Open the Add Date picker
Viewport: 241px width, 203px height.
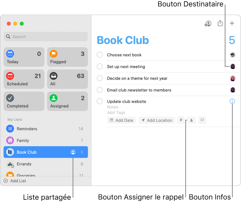(122, 120)
